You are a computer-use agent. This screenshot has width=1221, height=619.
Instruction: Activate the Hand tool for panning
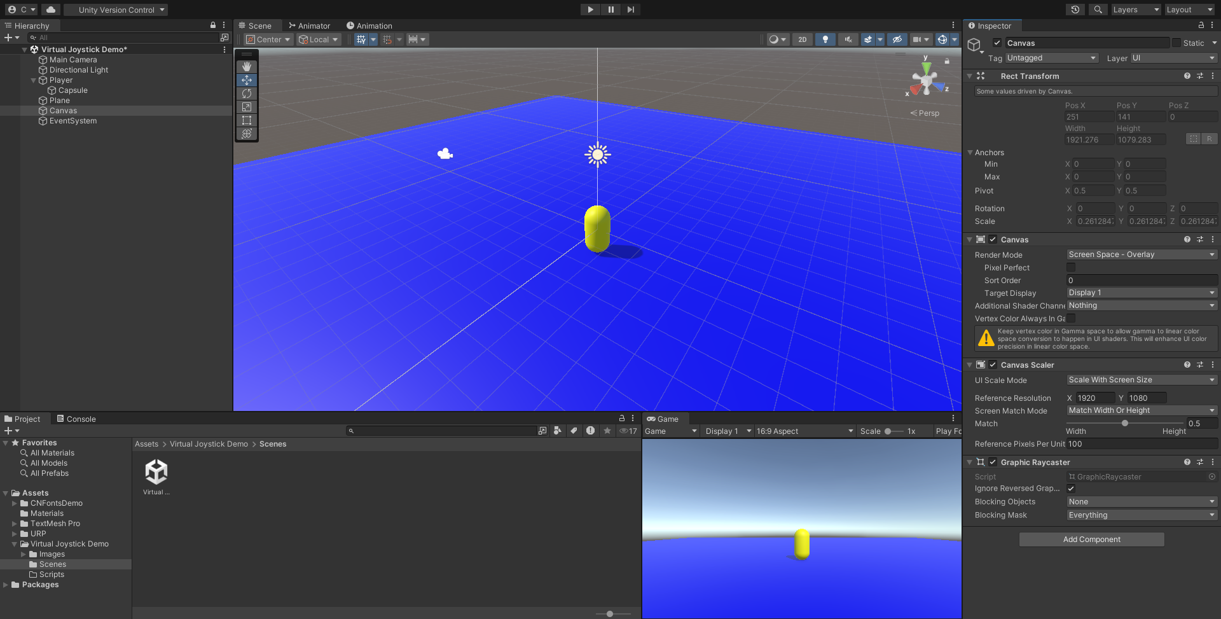247,66
